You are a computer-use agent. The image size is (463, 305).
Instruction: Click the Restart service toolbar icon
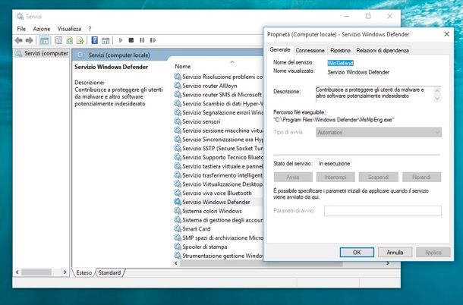pos(153,40)
